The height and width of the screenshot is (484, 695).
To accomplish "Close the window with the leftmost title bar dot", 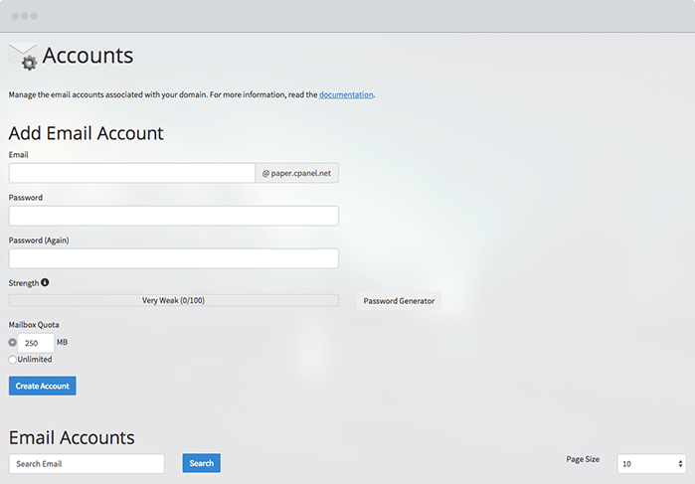I will click(15, 17).
